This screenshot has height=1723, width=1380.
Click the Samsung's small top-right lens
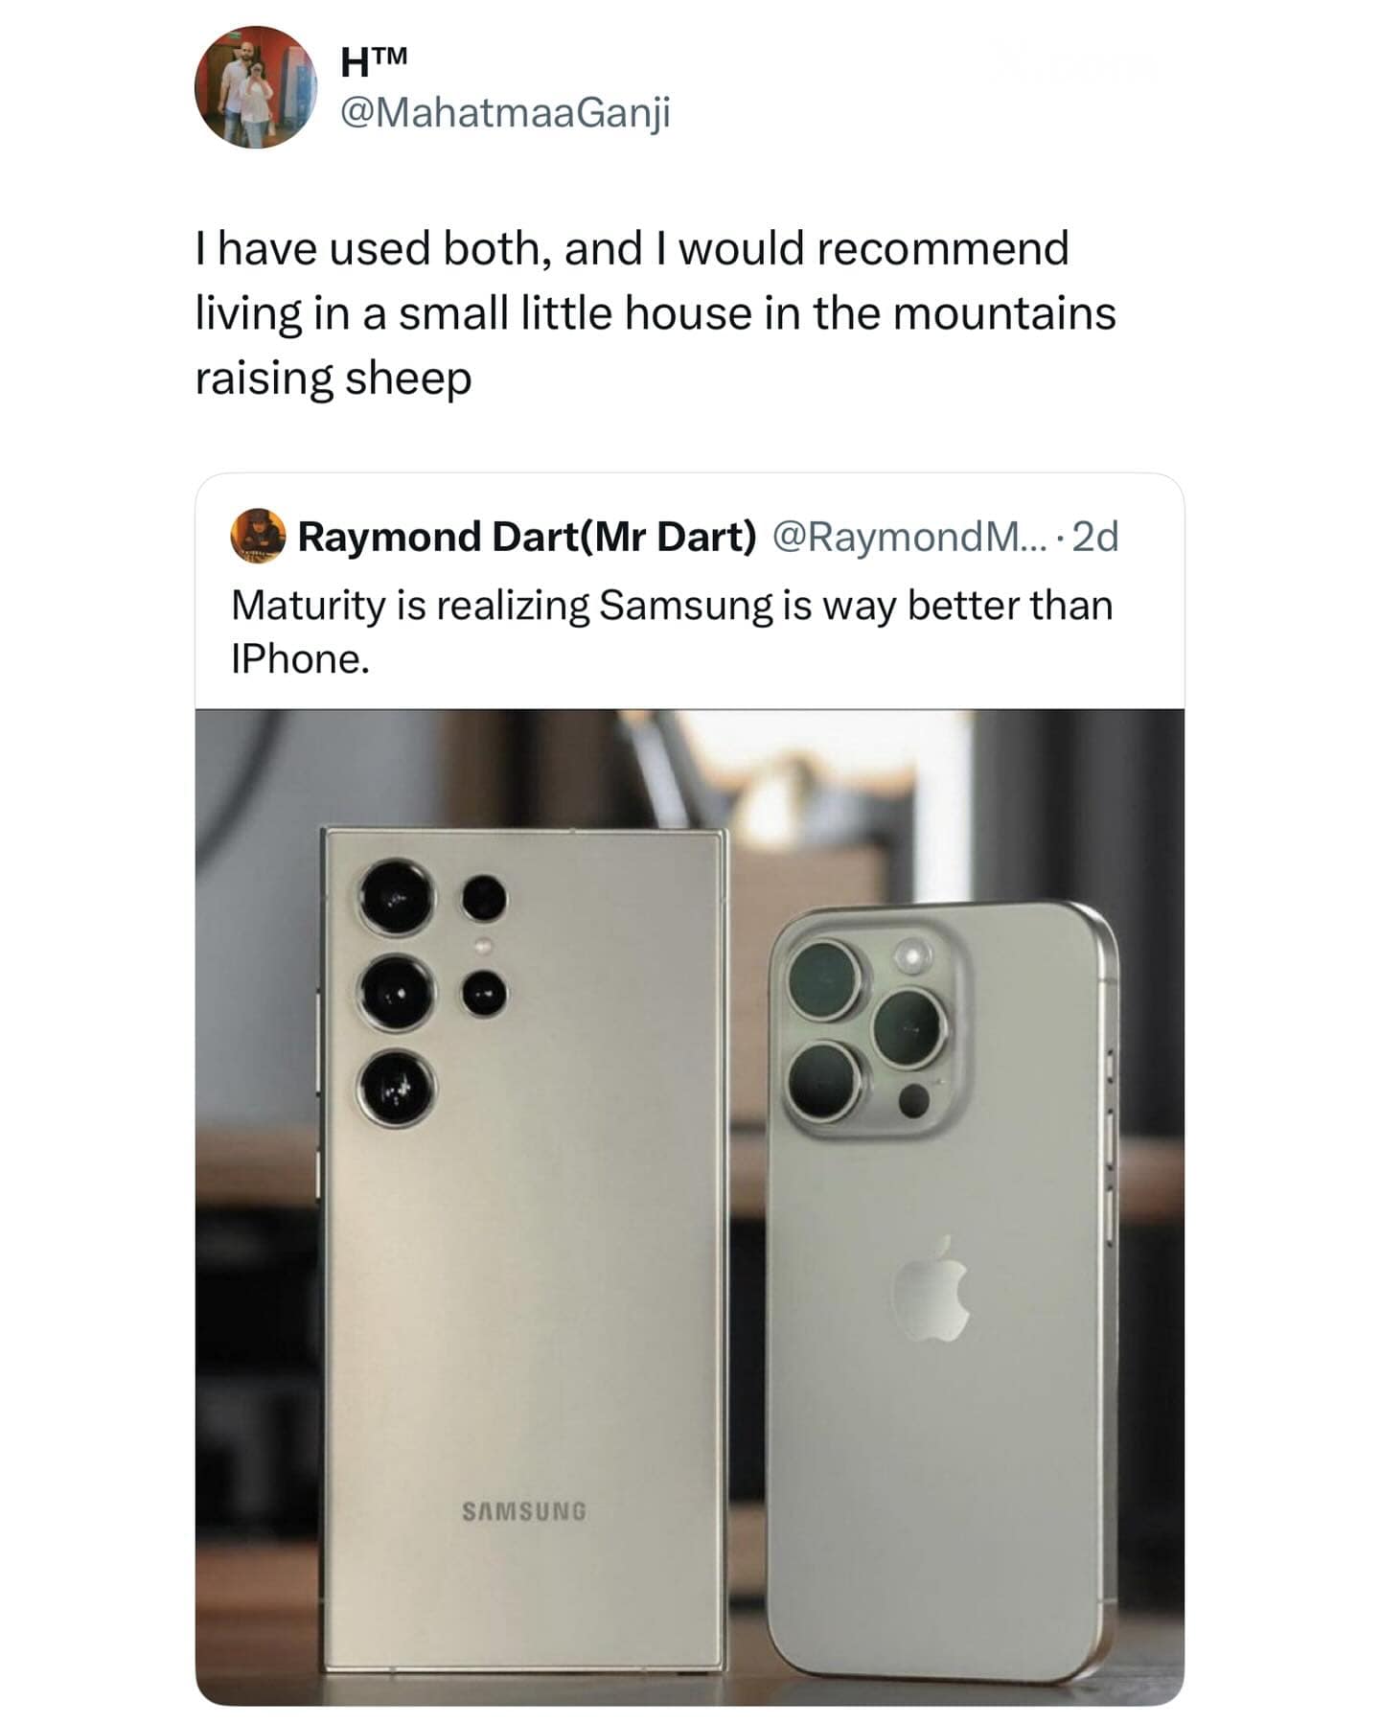[485, 900]
